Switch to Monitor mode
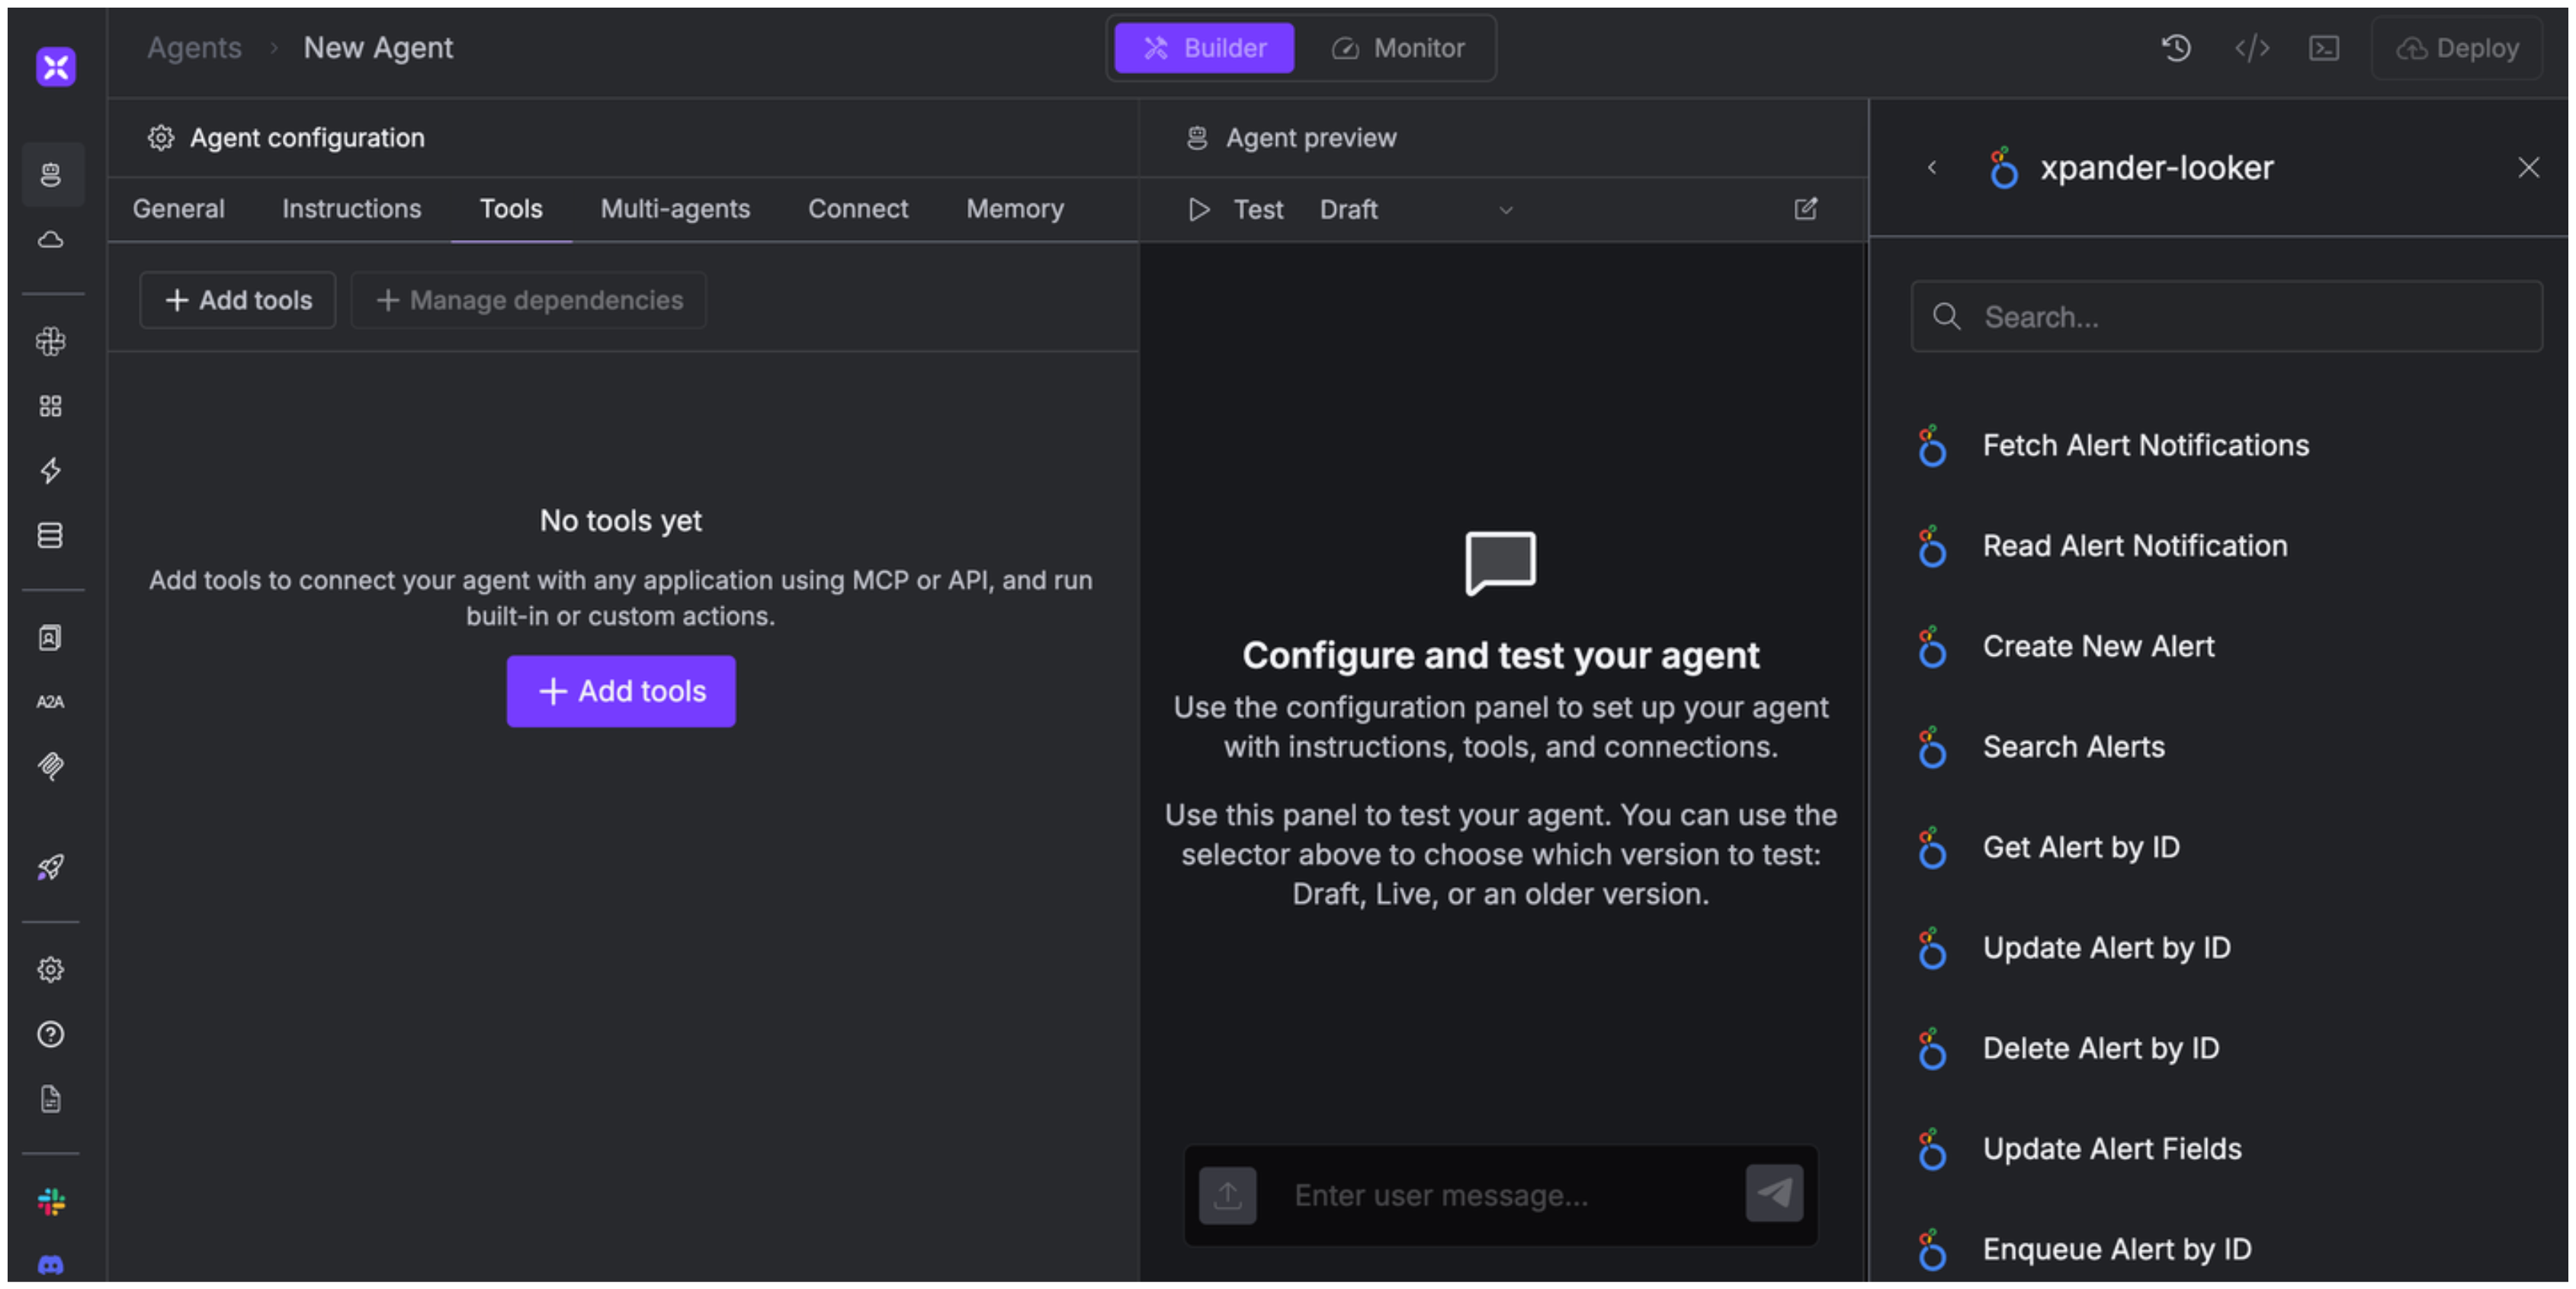Image resolution: width=2576 pixels, height=1289 pixels. pos(1399,48)
